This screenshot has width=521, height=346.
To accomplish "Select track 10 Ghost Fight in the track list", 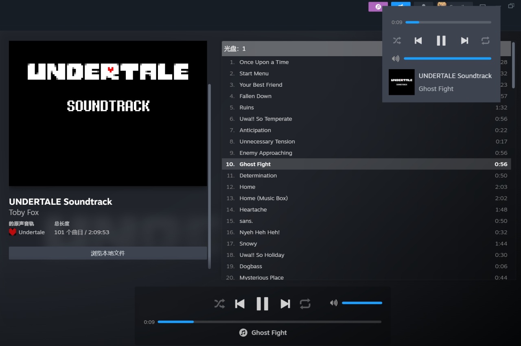I will (366, 164).
